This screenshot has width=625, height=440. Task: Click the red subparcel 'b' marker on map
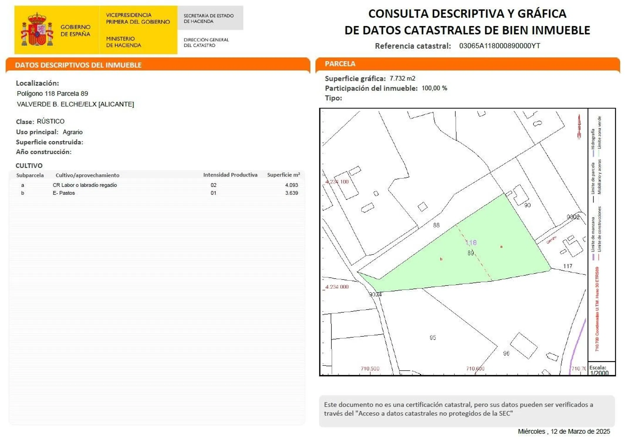click(441, 259)
